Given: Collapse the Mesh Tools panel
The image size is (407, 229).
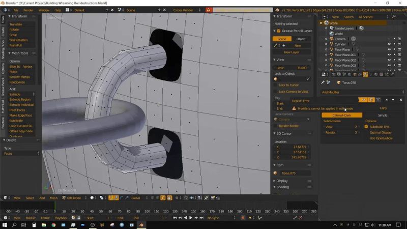Looking at the screenshot, I should (x=18, y=53).
